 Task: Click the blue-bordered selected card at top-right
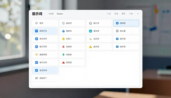[126, 23]
